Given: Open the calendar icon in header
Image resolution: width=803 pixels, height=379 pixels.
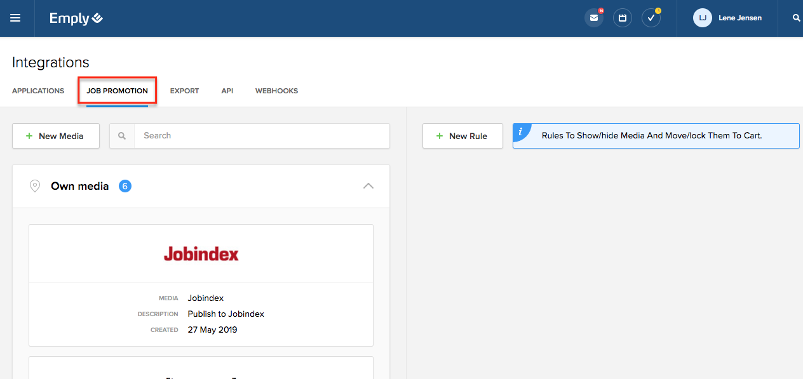Looking at the screenshot, I should tap(623, 18).
